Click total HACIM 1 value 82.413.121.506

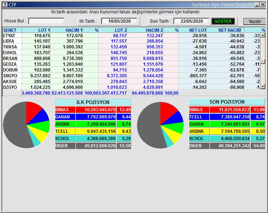(x=67, y=93)
